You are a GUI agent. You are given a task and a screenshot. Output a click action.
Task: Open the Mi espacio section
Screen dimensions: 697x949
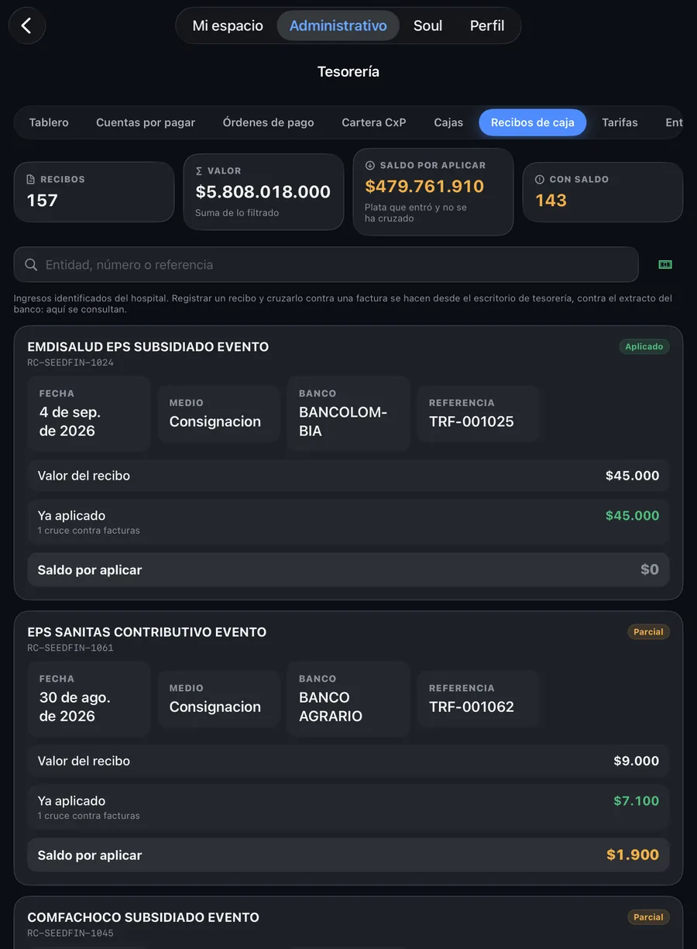click(x=228, y=26)
